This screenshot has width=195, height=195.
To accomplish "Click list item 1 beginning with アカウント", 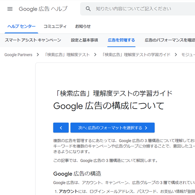I will [x=125, y=191].
